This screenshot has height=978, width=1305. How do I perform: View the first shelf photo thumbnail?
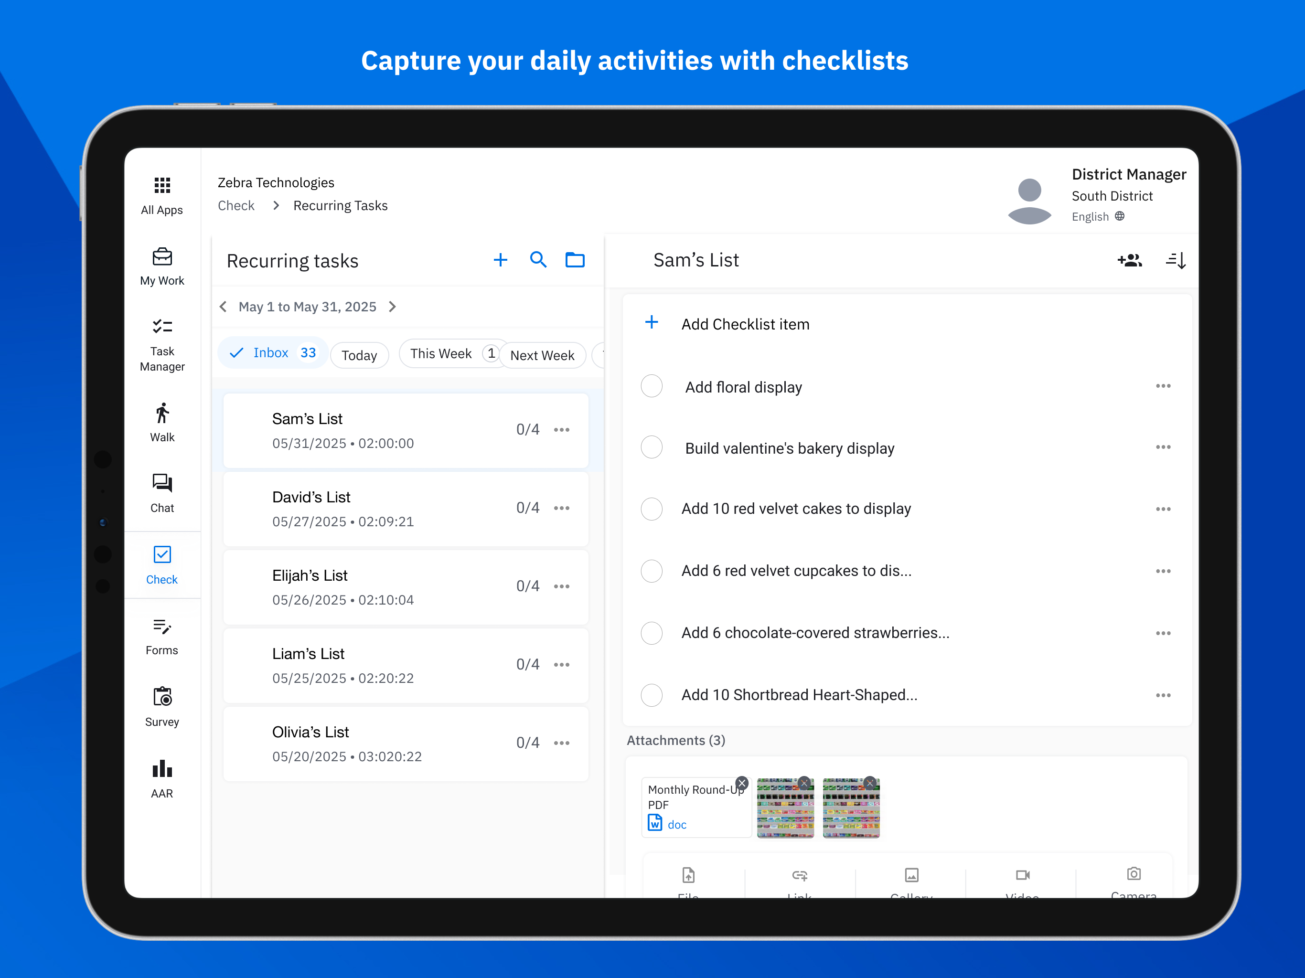[x=785, y=808]
